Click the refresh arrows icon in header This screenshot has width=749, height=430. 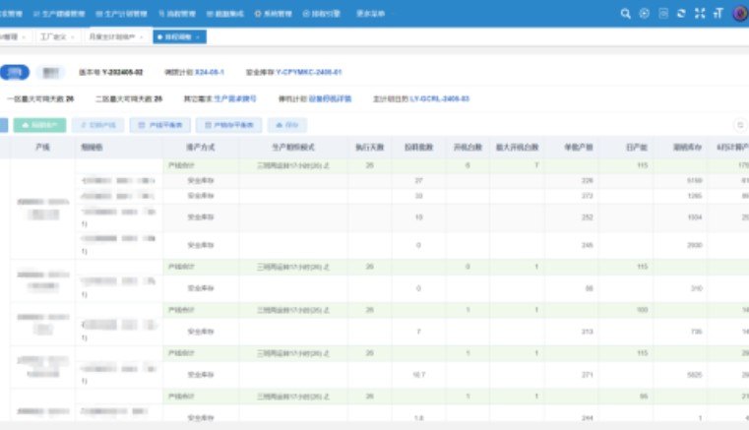click(x=682, y=14)
